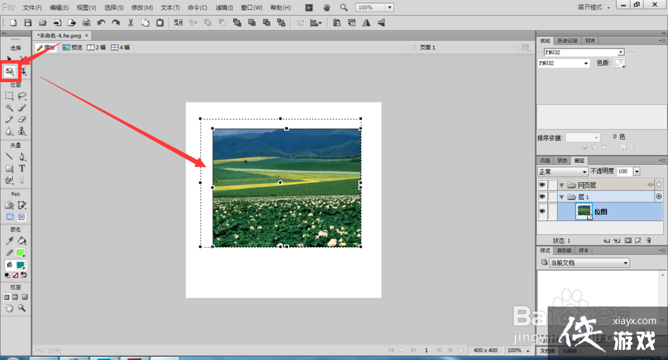This screenshot has width=668, height=360.
Task: Click the 4 幅 four-up view button
Action: 120,48
